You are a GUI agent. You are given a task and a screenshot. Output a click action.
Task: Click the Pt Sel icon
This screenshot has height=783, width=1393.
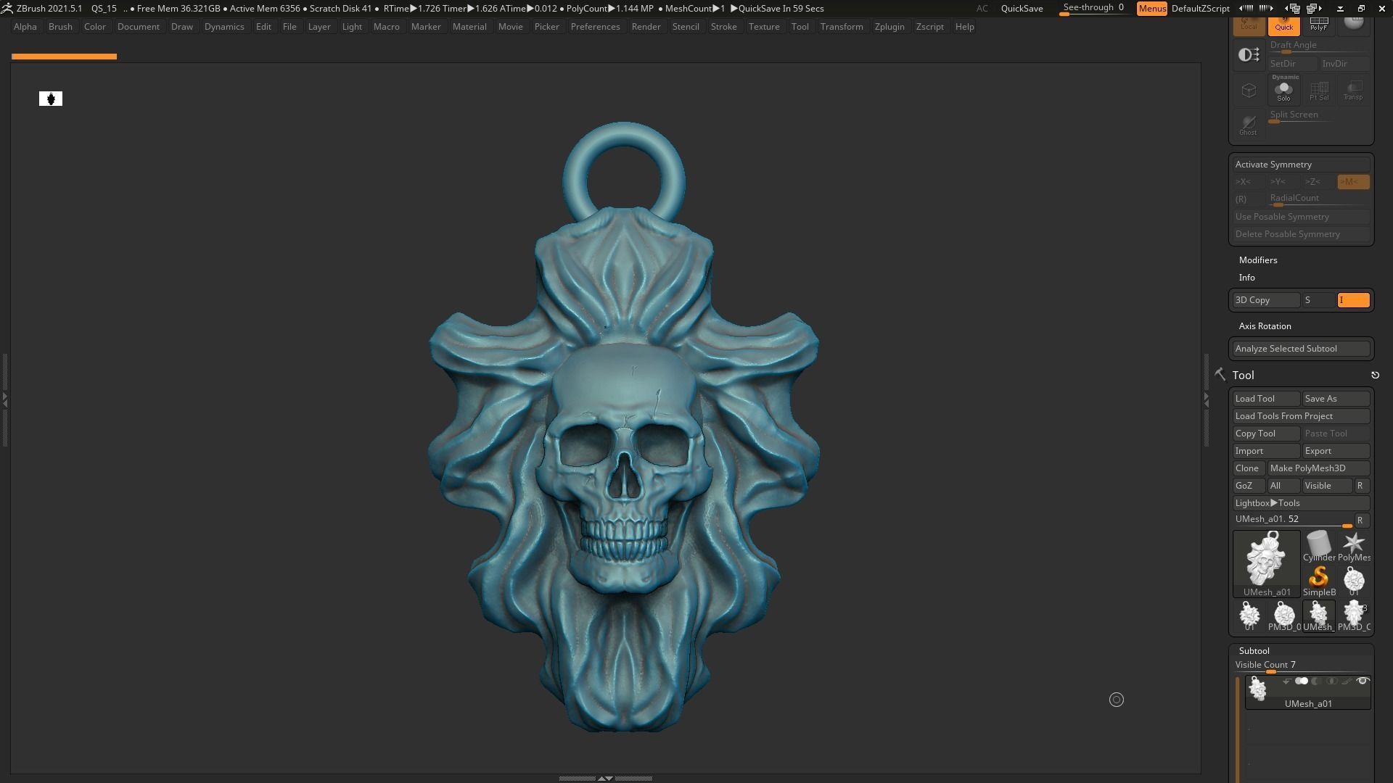coord(1318,91)
